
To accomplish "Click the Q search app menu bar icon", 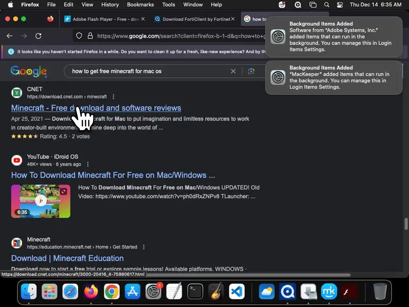I will tap(298, 5).
